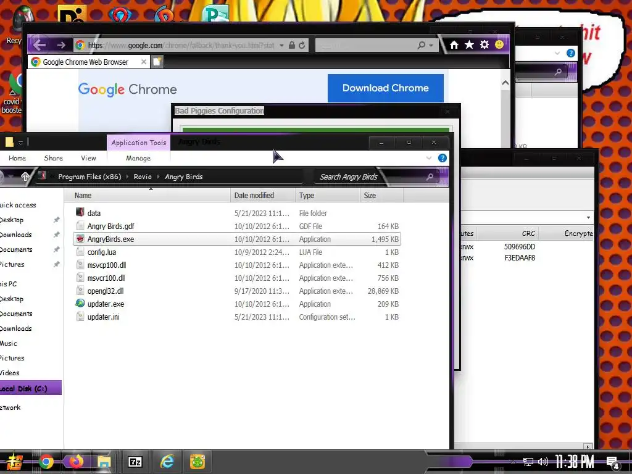Screen dimensions: 632x474
Task: Open the Share ribbon tab
Action: 54,158
